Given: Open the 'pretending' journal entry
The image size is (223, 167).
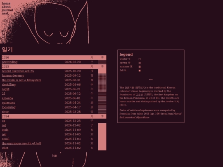Looking at the screenshot, I should click(x=9, y=62).
